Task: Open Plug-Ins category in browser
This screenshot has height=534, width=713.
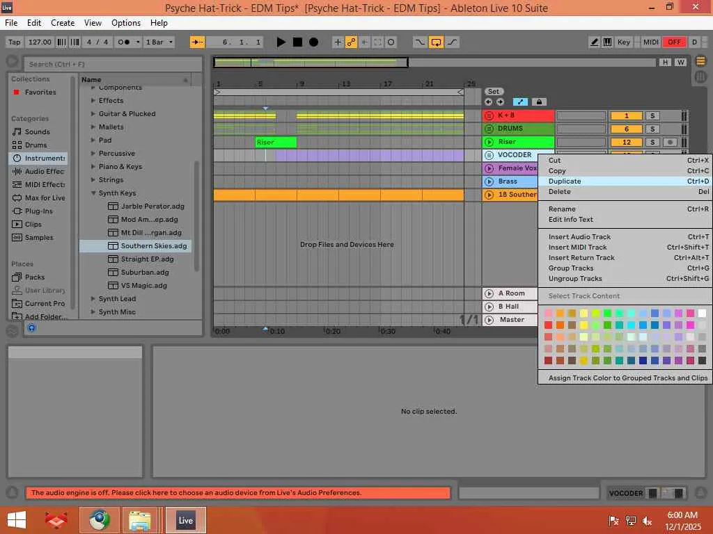Action: click(x=38, y=211)
